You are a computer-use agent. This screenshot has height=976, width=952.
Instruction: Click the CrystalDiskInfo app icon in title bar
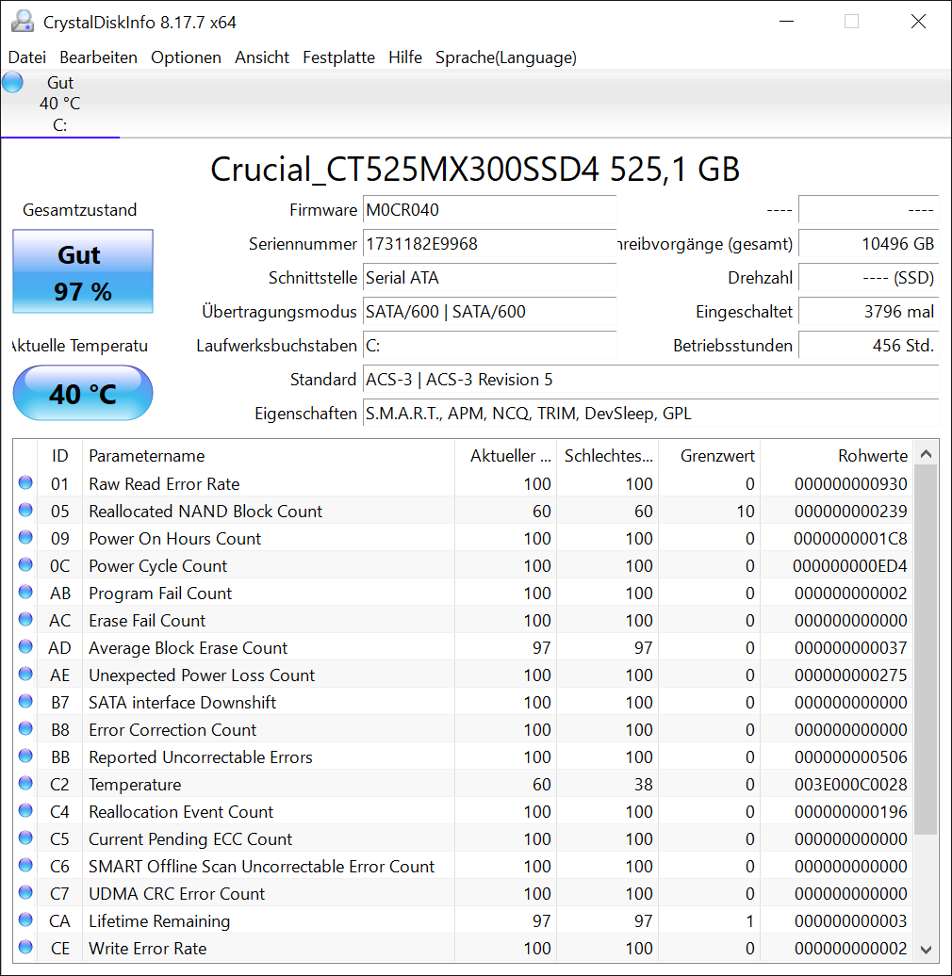click(23, 22)
